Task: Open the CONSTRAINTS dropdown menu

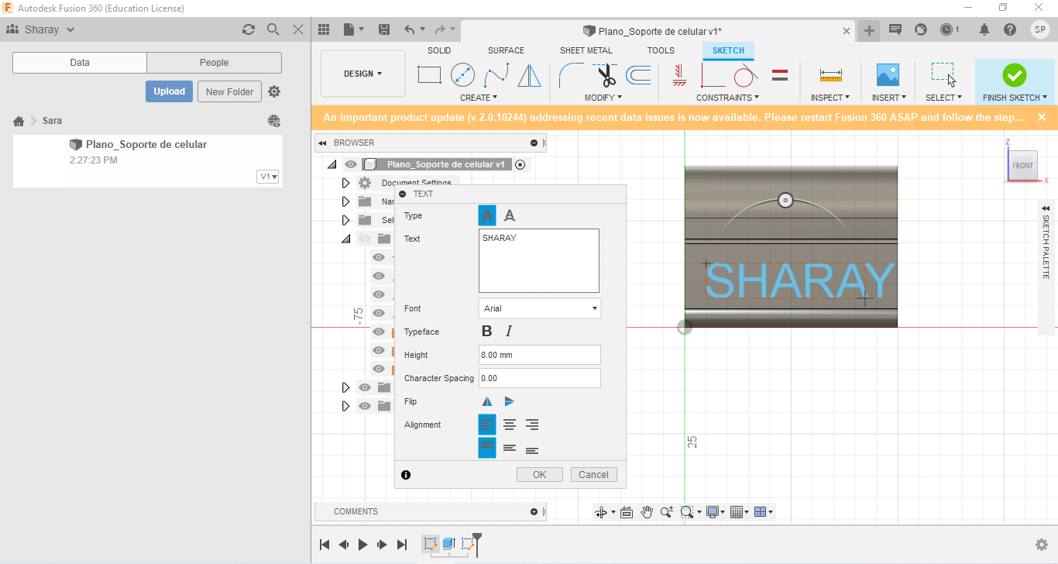Action: pos(727,98)
